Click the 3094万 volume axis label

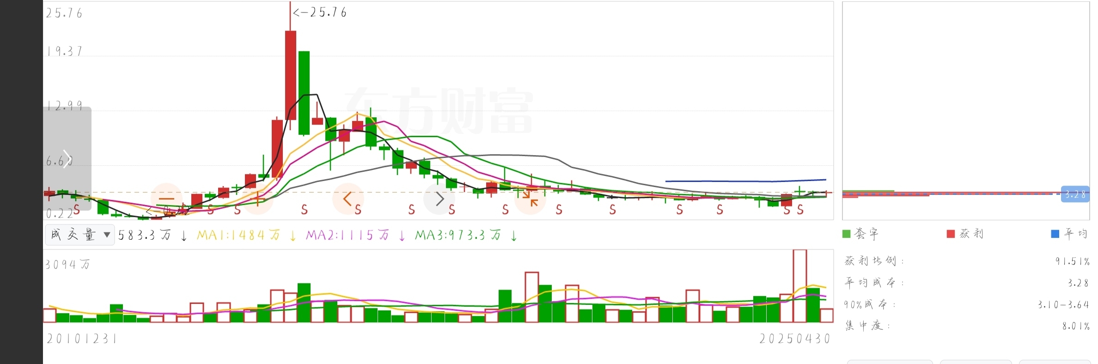(67, 264)
